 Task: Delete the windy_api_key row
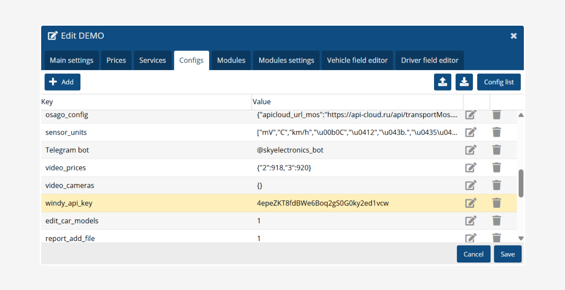pyautogui.click(x=497, y=203)
